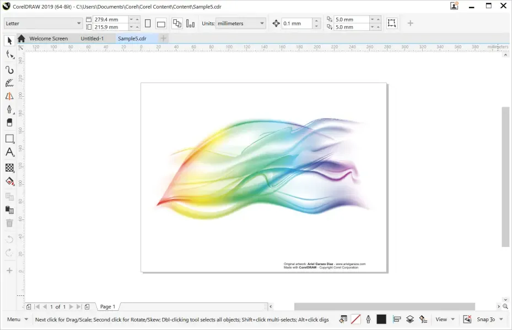Click the Copy icon in toolbox
The image size is (512, 330).
pyautogui.click(x=9, y=196)
